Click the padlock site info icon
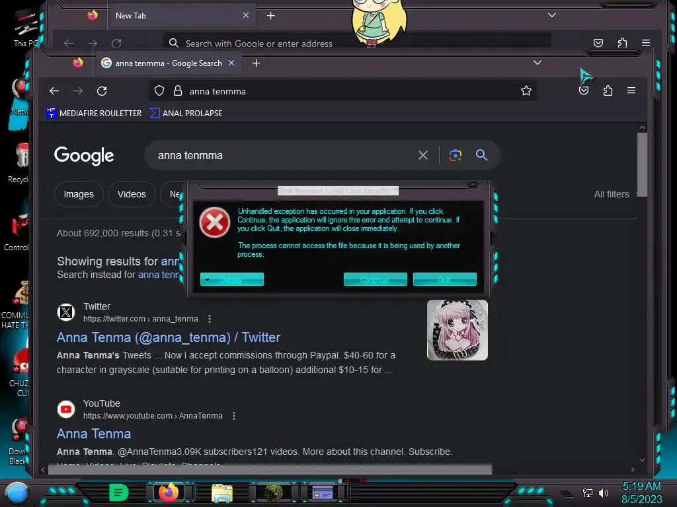Viewport: 677px width, 507px height. point(177,91)
